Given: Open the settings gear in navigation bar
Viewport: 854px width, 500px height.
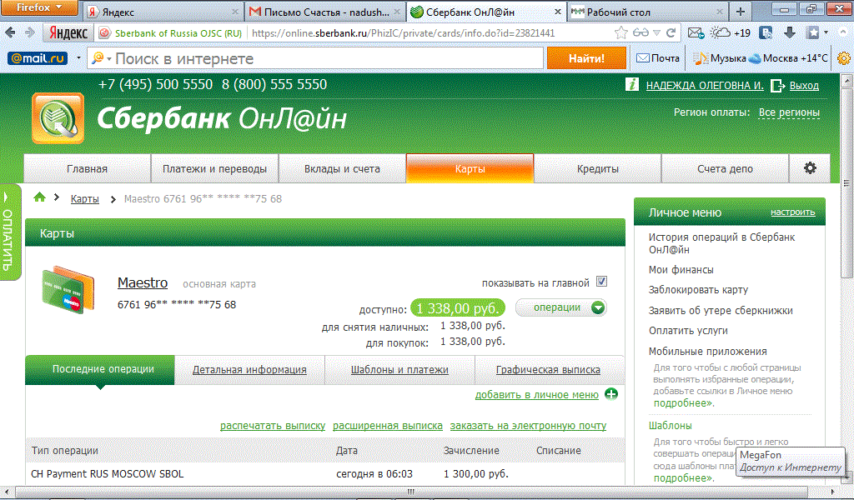Looking at the screenshot, I should [x=810, y=168].
